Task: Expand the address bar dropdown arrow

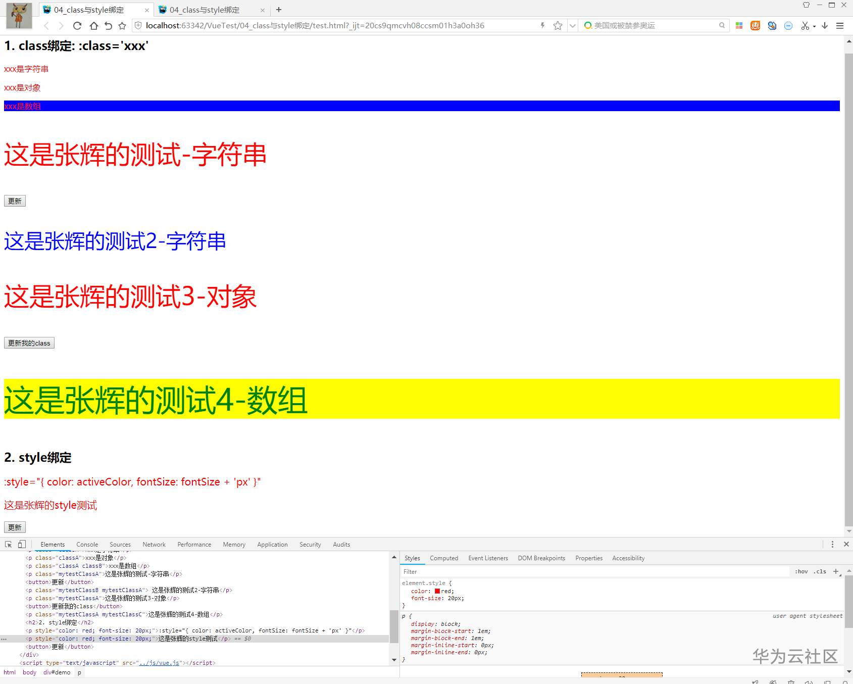Action: (x=573, y=26)
